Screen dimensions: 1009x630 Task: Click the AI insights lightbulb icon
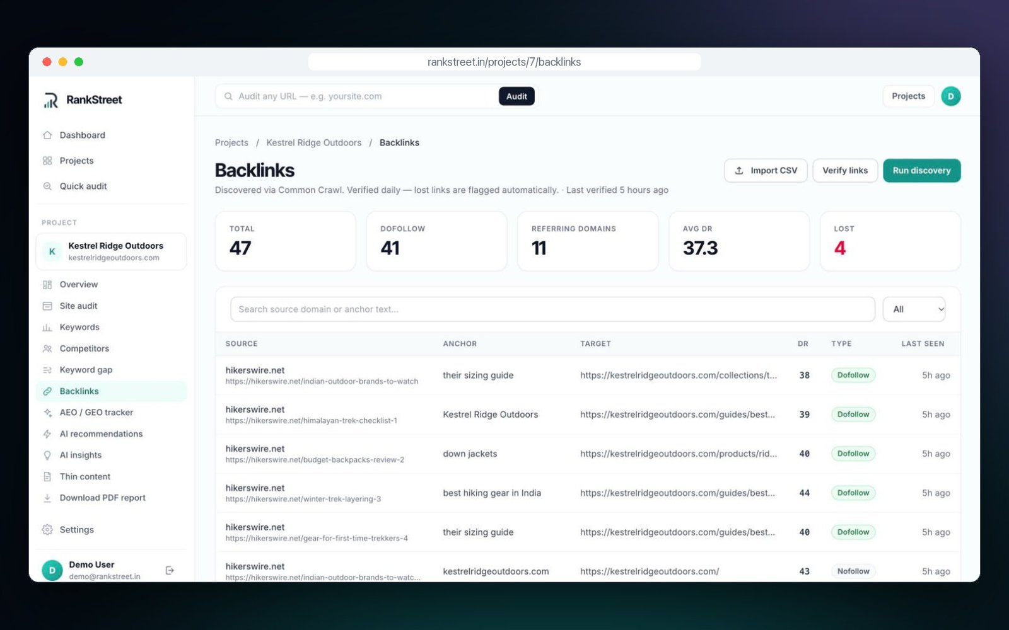(x=47, y=455)
